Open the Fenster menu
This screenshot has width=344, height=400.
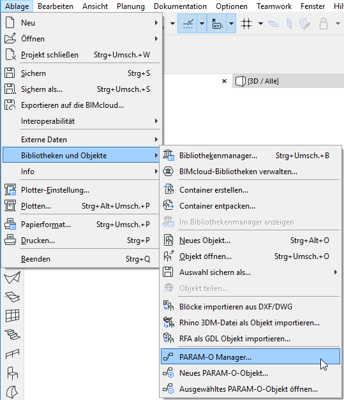click(313, 6)
